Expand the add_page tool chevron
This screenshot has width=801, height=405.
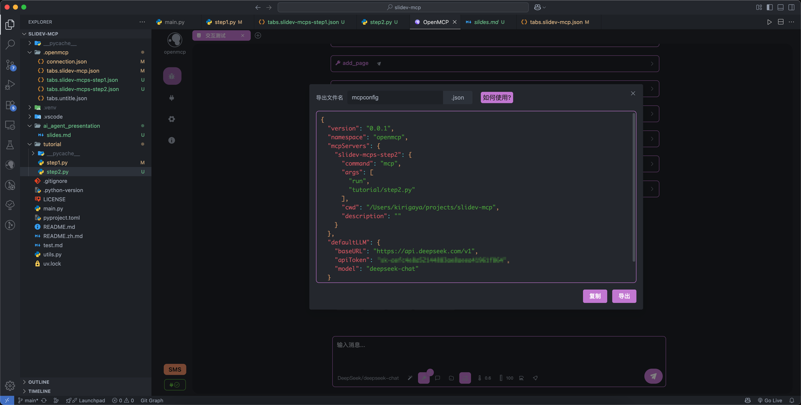point(652,63)
